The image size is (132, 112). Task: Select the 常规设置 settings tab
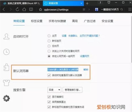click(19, 21)
